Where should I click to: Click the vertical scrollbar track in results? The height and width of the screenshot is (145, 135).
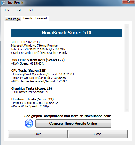(127, 68)
